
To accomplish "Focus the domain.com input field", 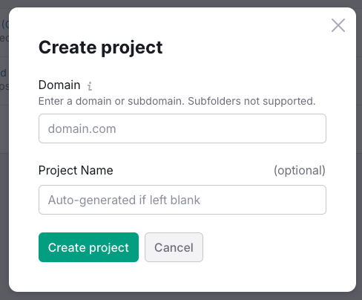I will (182, 128).
